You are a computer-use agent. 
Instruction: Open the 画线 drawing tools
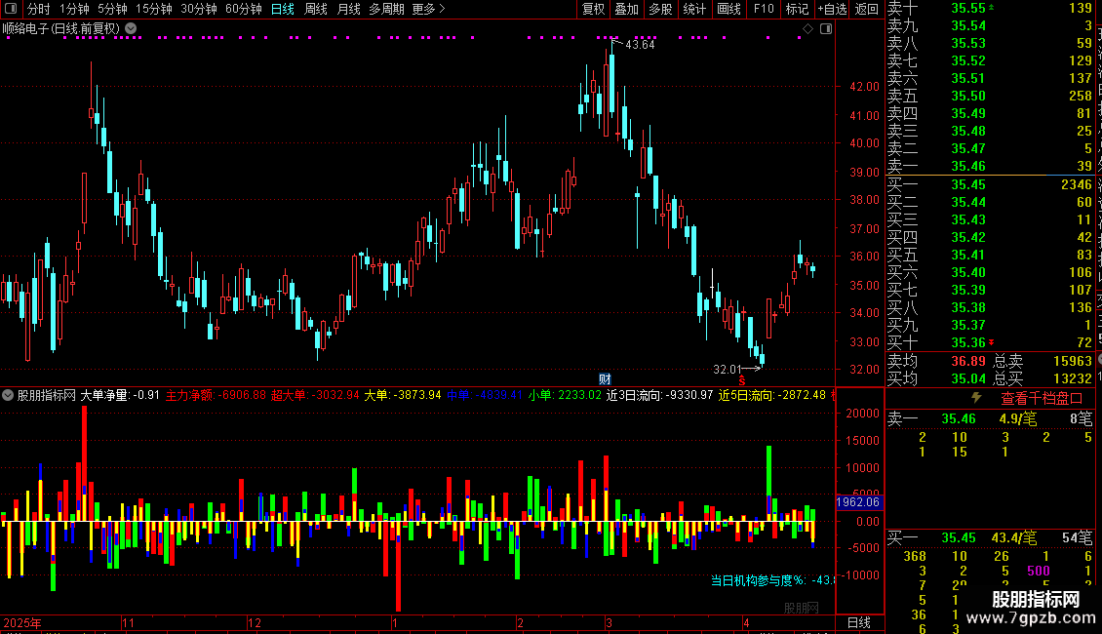[728, 9]
